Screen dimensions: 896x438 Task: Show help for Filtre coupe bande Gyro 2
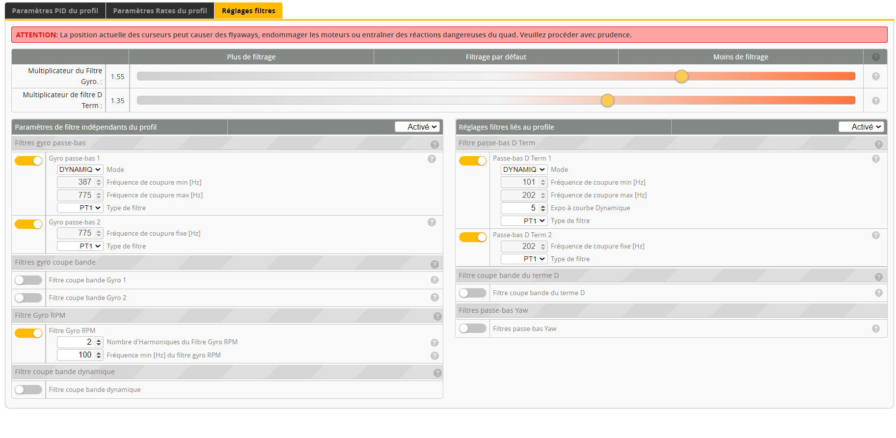tap(434, 297)
